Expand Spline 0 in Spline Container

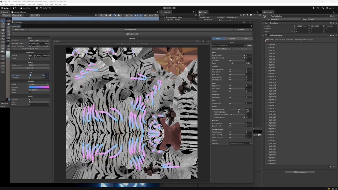coord(268,44)
